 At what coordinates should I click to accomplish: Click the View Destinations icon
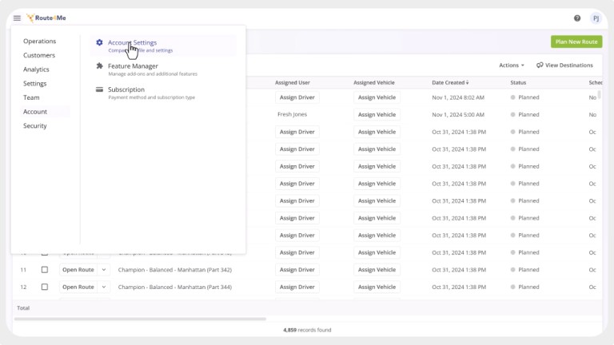tap(540, 65)
